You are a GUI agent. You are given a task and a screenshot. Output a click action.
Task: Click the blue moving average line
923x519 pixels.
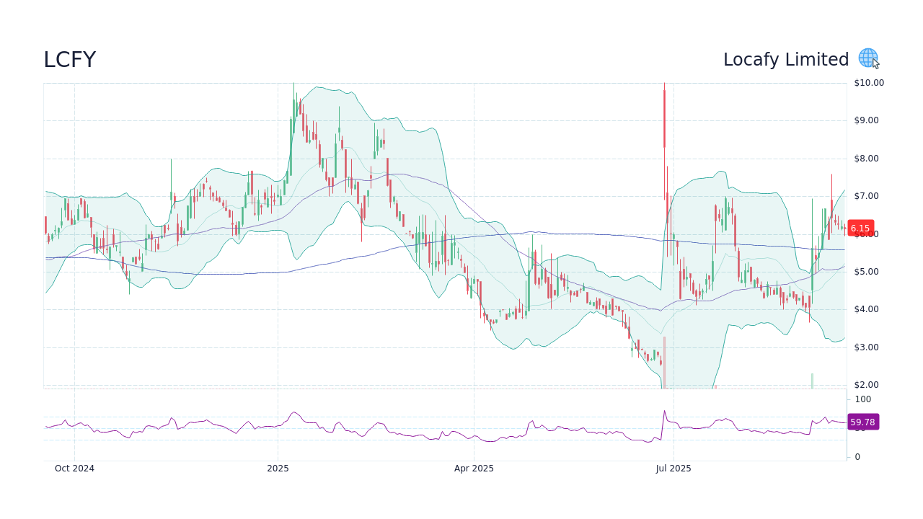577,234
